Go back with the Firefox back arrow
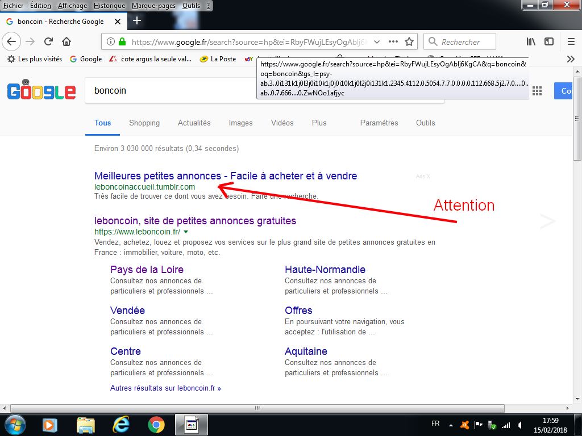 11,41
